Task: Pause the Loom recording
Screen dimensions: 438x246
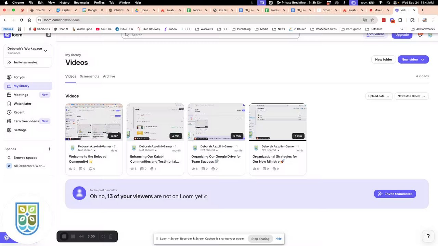Action: tap(73, 236)
